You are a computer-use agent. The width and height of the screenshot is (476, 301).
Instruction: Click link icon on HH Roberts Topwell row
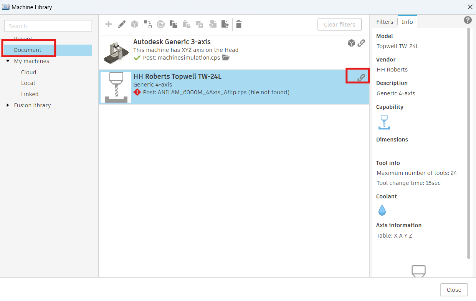coord(361,77)
